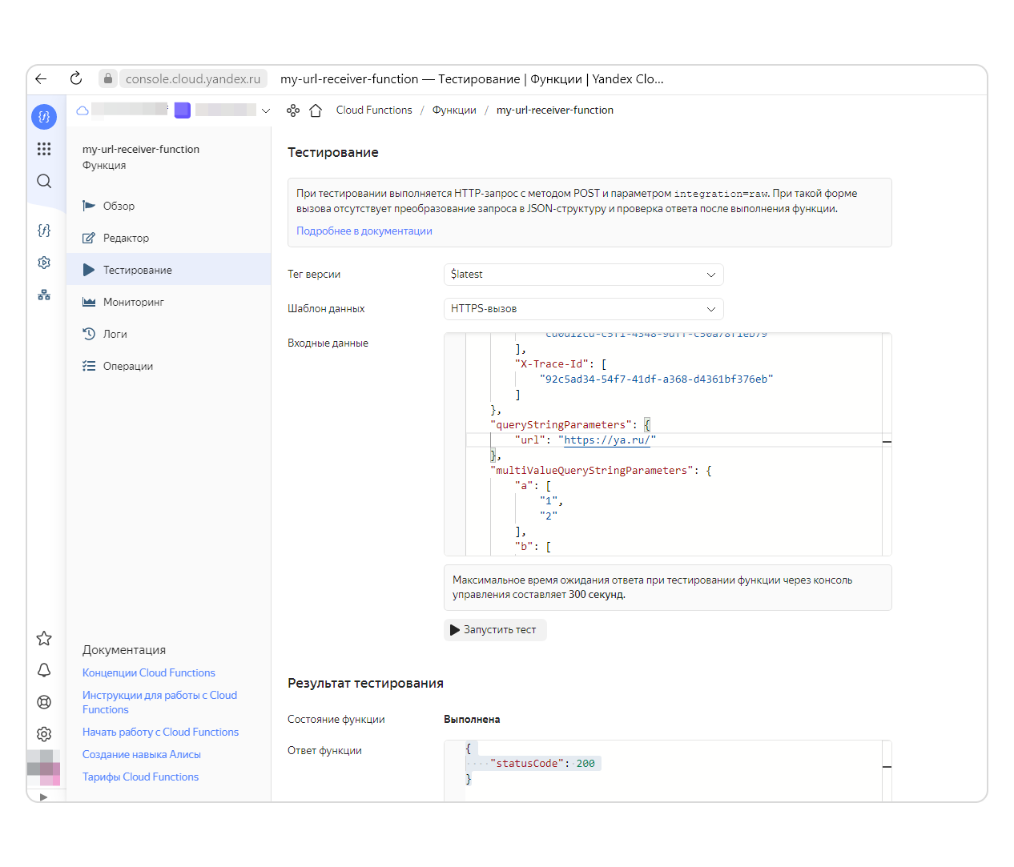1014x867 pixels.
Task: Click the https://ya.ru/ value in input data
Action: pyautogui.click(x=607, y=440)
